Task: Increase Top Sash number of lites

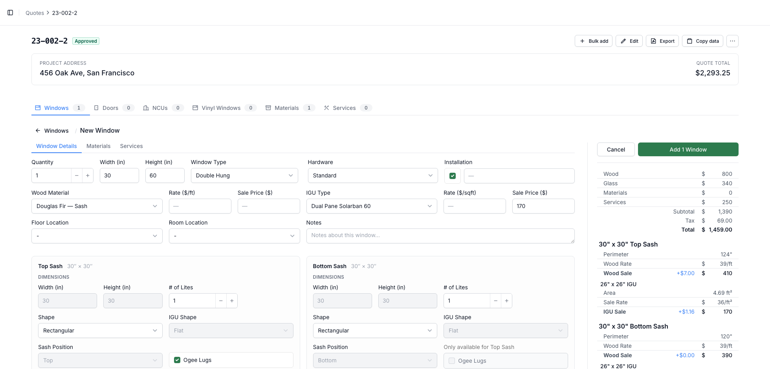Action: pyautogui.click(x=232, y=301)
